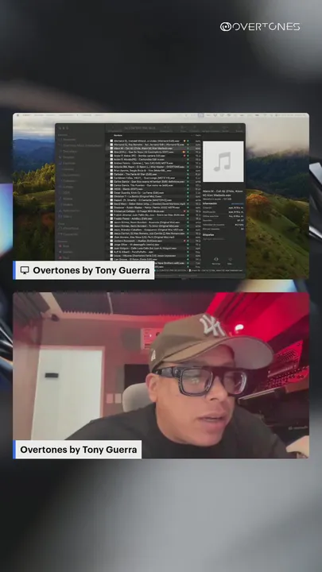Select the red tag in Finder sidebar
Screen dimensions: 322x572
pyautogui.click(x=65, y=246)
